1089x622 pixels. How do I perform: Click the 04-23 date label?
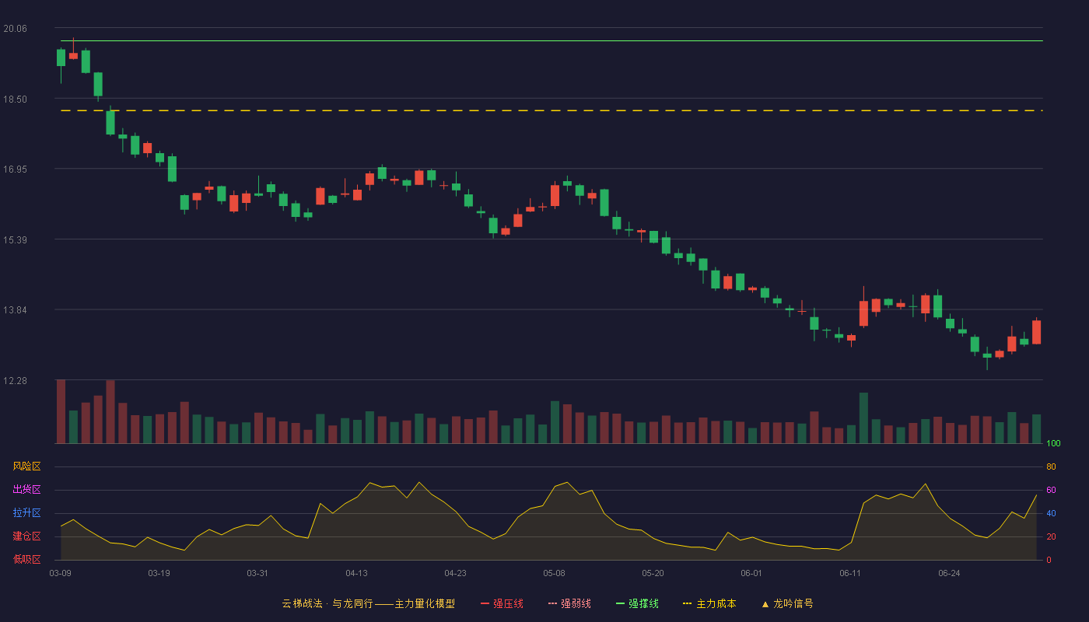(x=455, y=573)
